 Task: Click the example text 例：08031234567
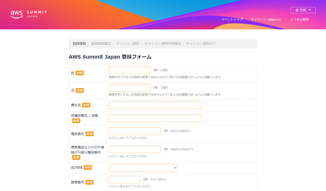click(178, 149)
